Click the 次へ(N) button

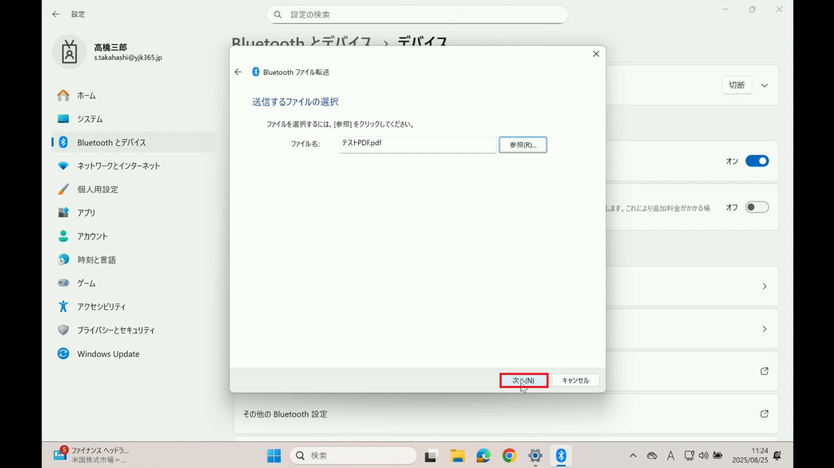click(x=523, y=380)
